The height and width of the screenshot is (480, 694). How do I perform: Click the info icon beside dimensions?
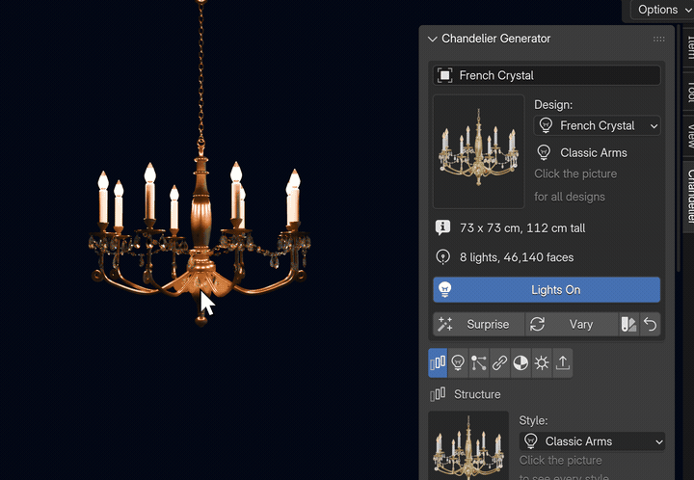pos(443,227)
